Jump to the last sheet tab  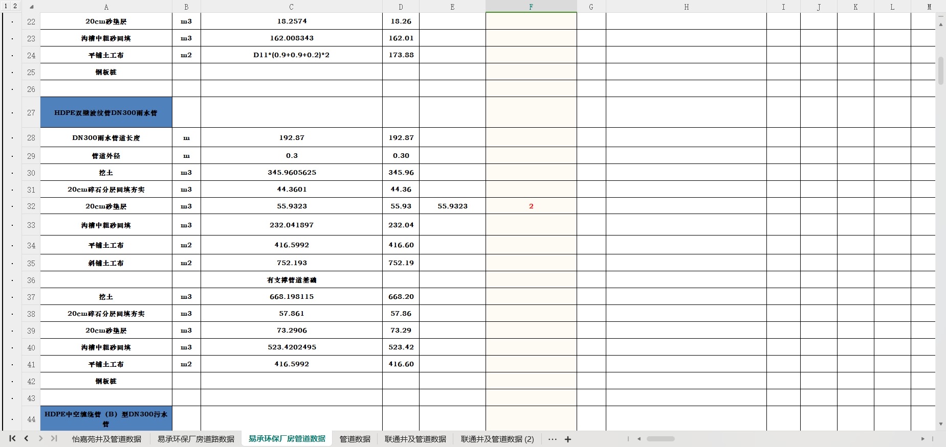(x=54, y=439)
